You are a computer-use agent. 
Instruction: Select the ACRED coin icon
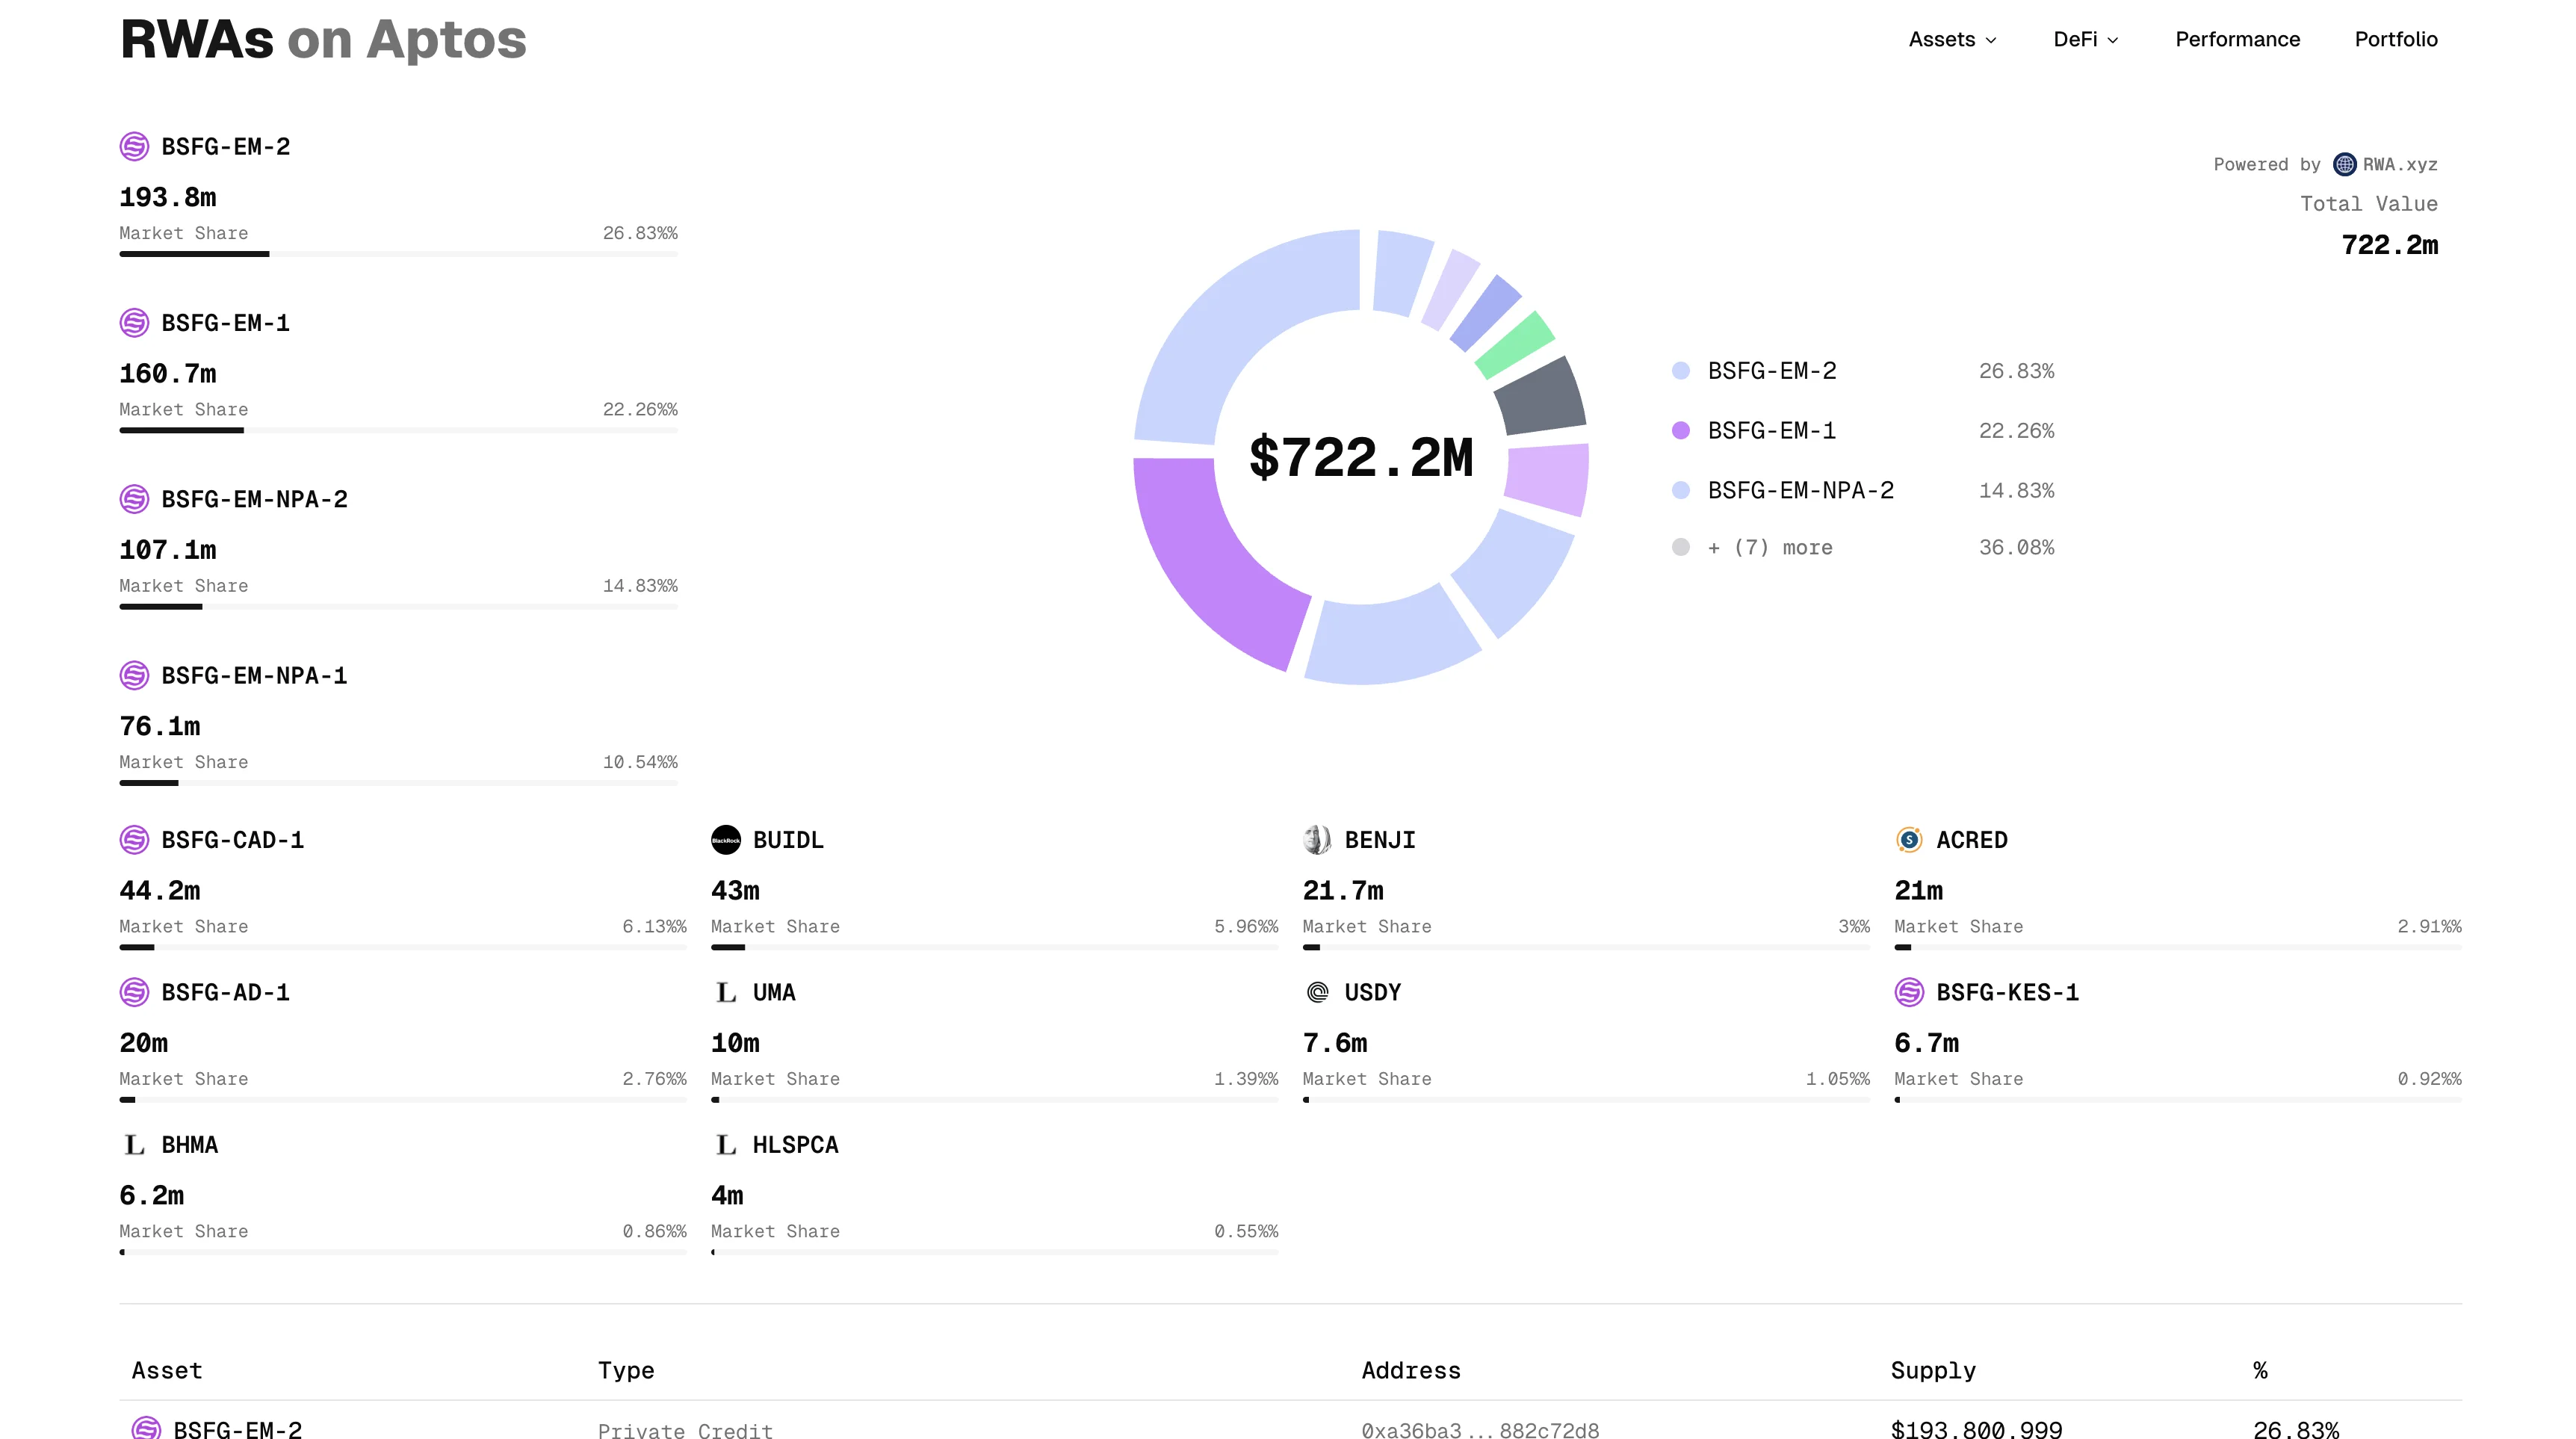1910,840
